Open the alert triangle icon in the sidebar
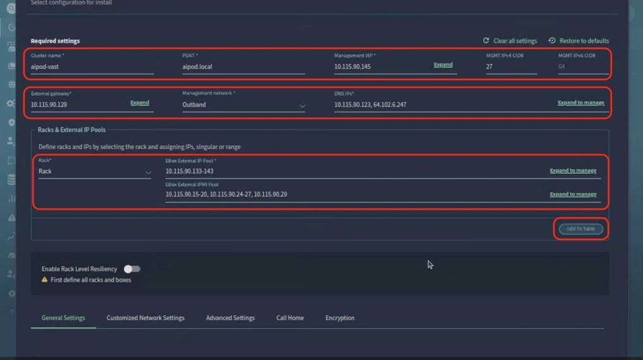The height and width of the screenshot is (360, 643). pos(11,217)
